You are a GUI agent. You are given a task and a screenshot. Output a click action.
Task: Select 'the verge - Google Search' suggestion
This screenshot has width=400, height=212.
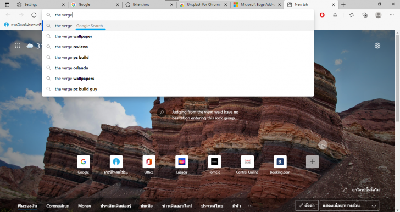tap(178, 26)
